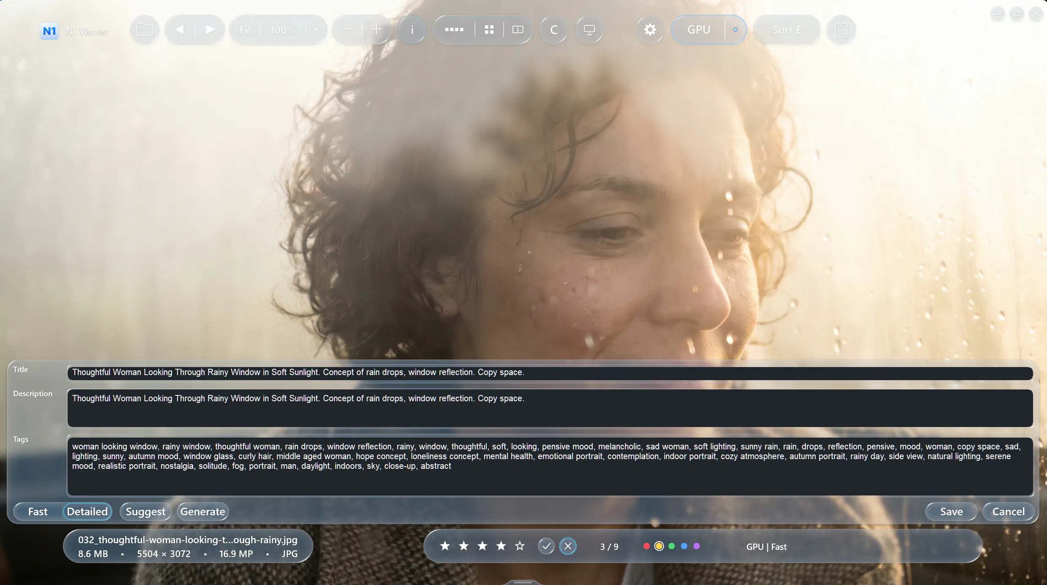
Task: Expand the zoom percentage dropdown arrow
Action: pos(316,30)
